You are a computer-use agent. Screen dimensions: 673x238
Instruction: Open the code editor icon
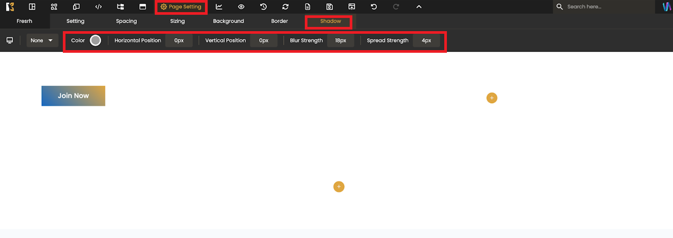tap(98, 7)
